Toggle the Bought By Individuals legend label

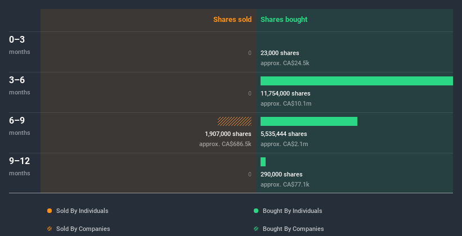pyautogui.click(x=292, y=211)
